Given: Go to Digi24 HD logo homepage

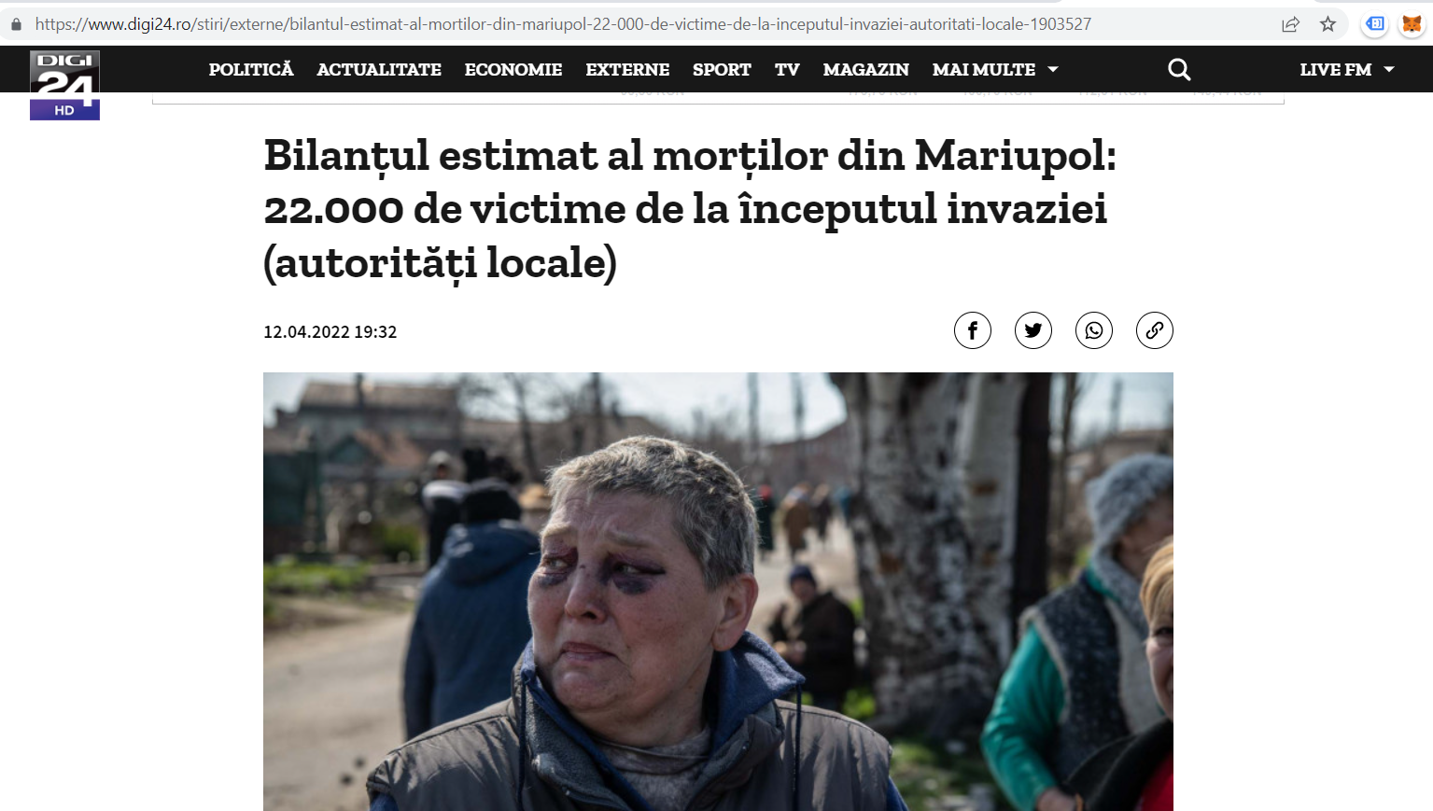Looking at the screenshot, I should tap(64, 85).
